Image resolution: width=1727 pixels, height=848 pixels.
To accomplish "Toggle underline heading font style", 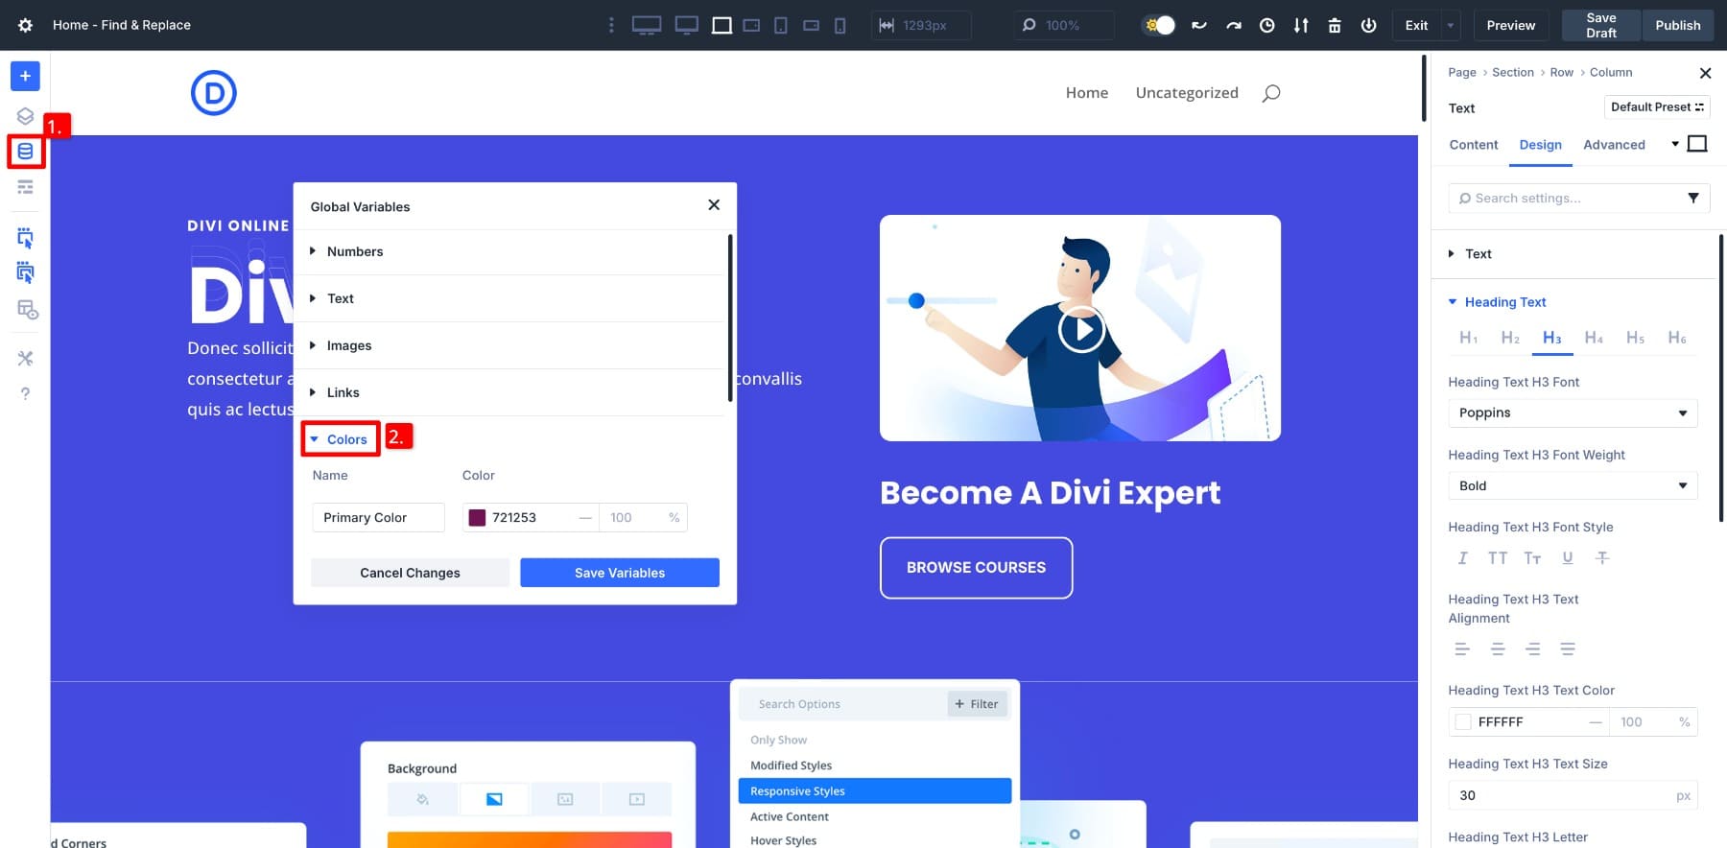I will [1568, 558].
